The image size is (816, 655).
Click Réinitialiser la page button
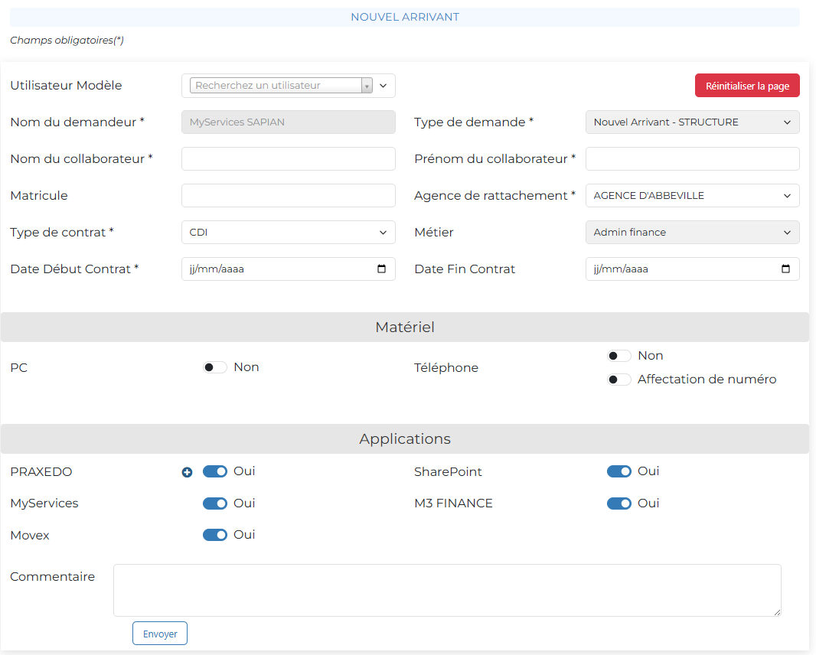pos(747,86)
